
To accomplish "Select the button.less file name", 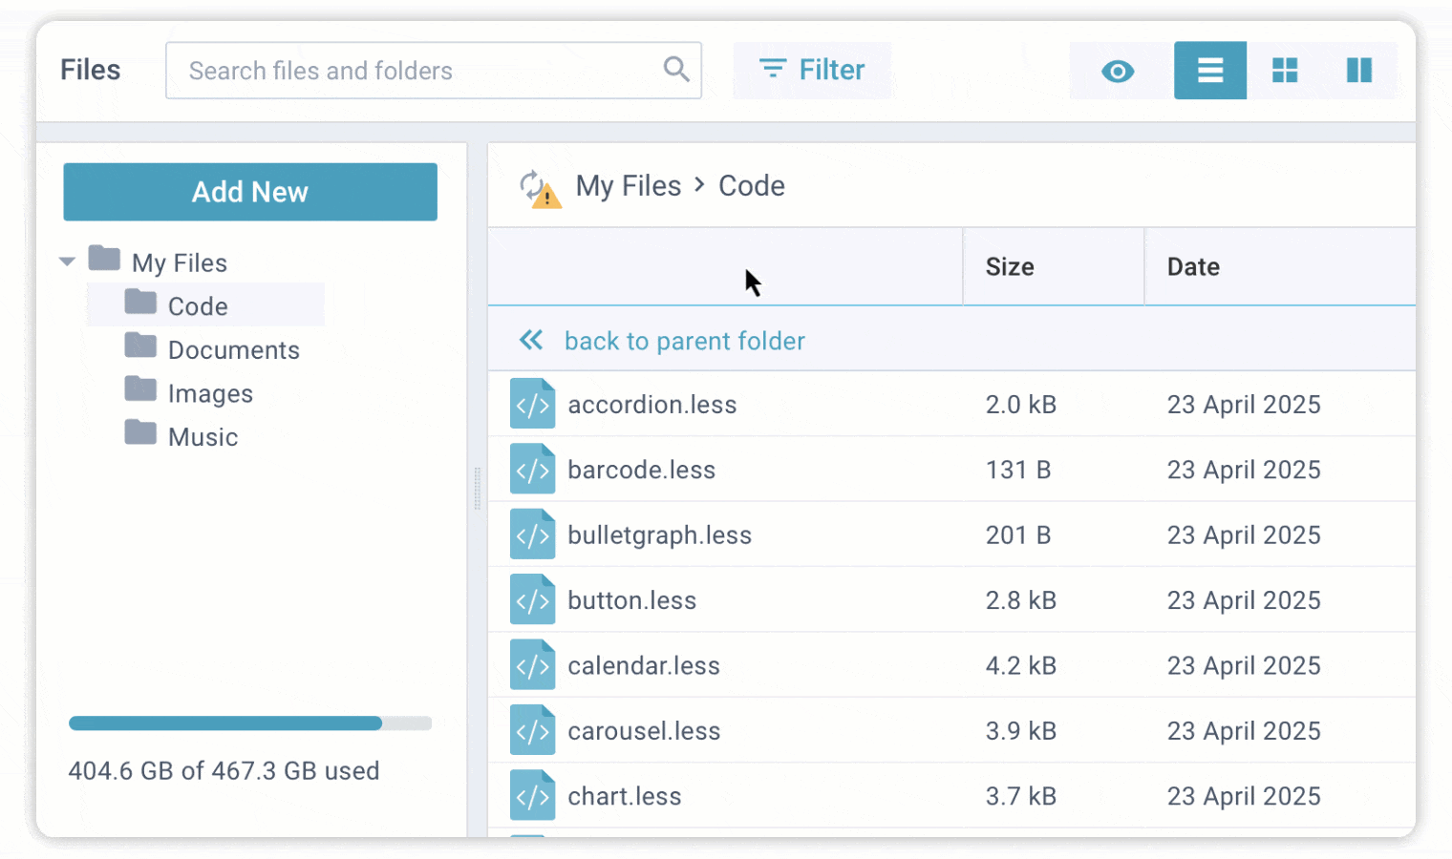I will pyautogui.click(x=631, y=600).
